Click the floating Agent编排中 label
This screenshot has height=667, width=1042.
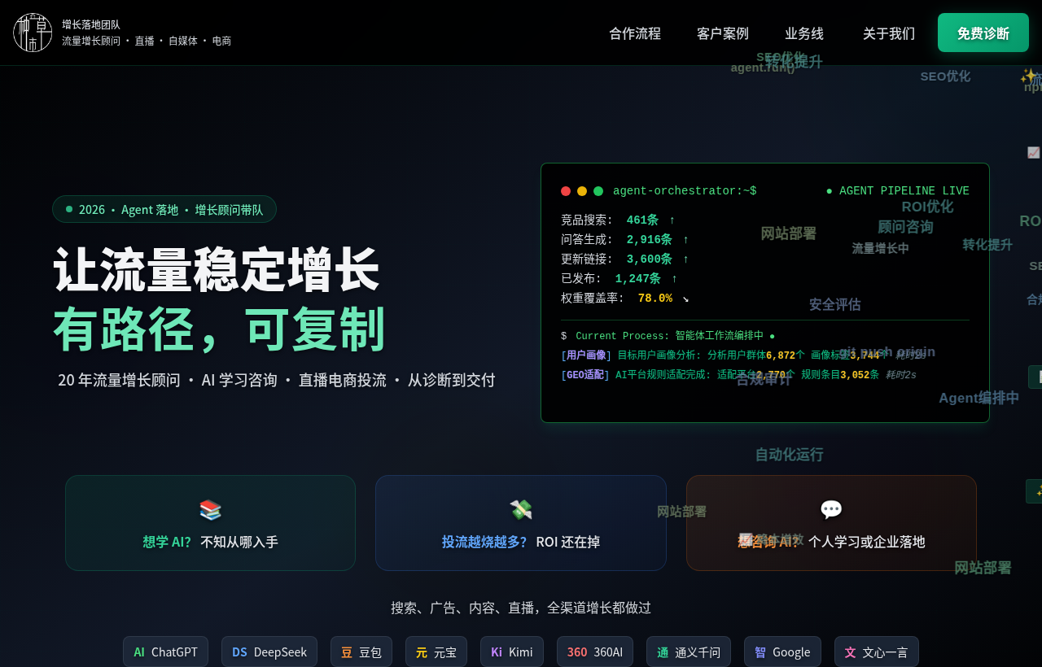tap(979, 398)
